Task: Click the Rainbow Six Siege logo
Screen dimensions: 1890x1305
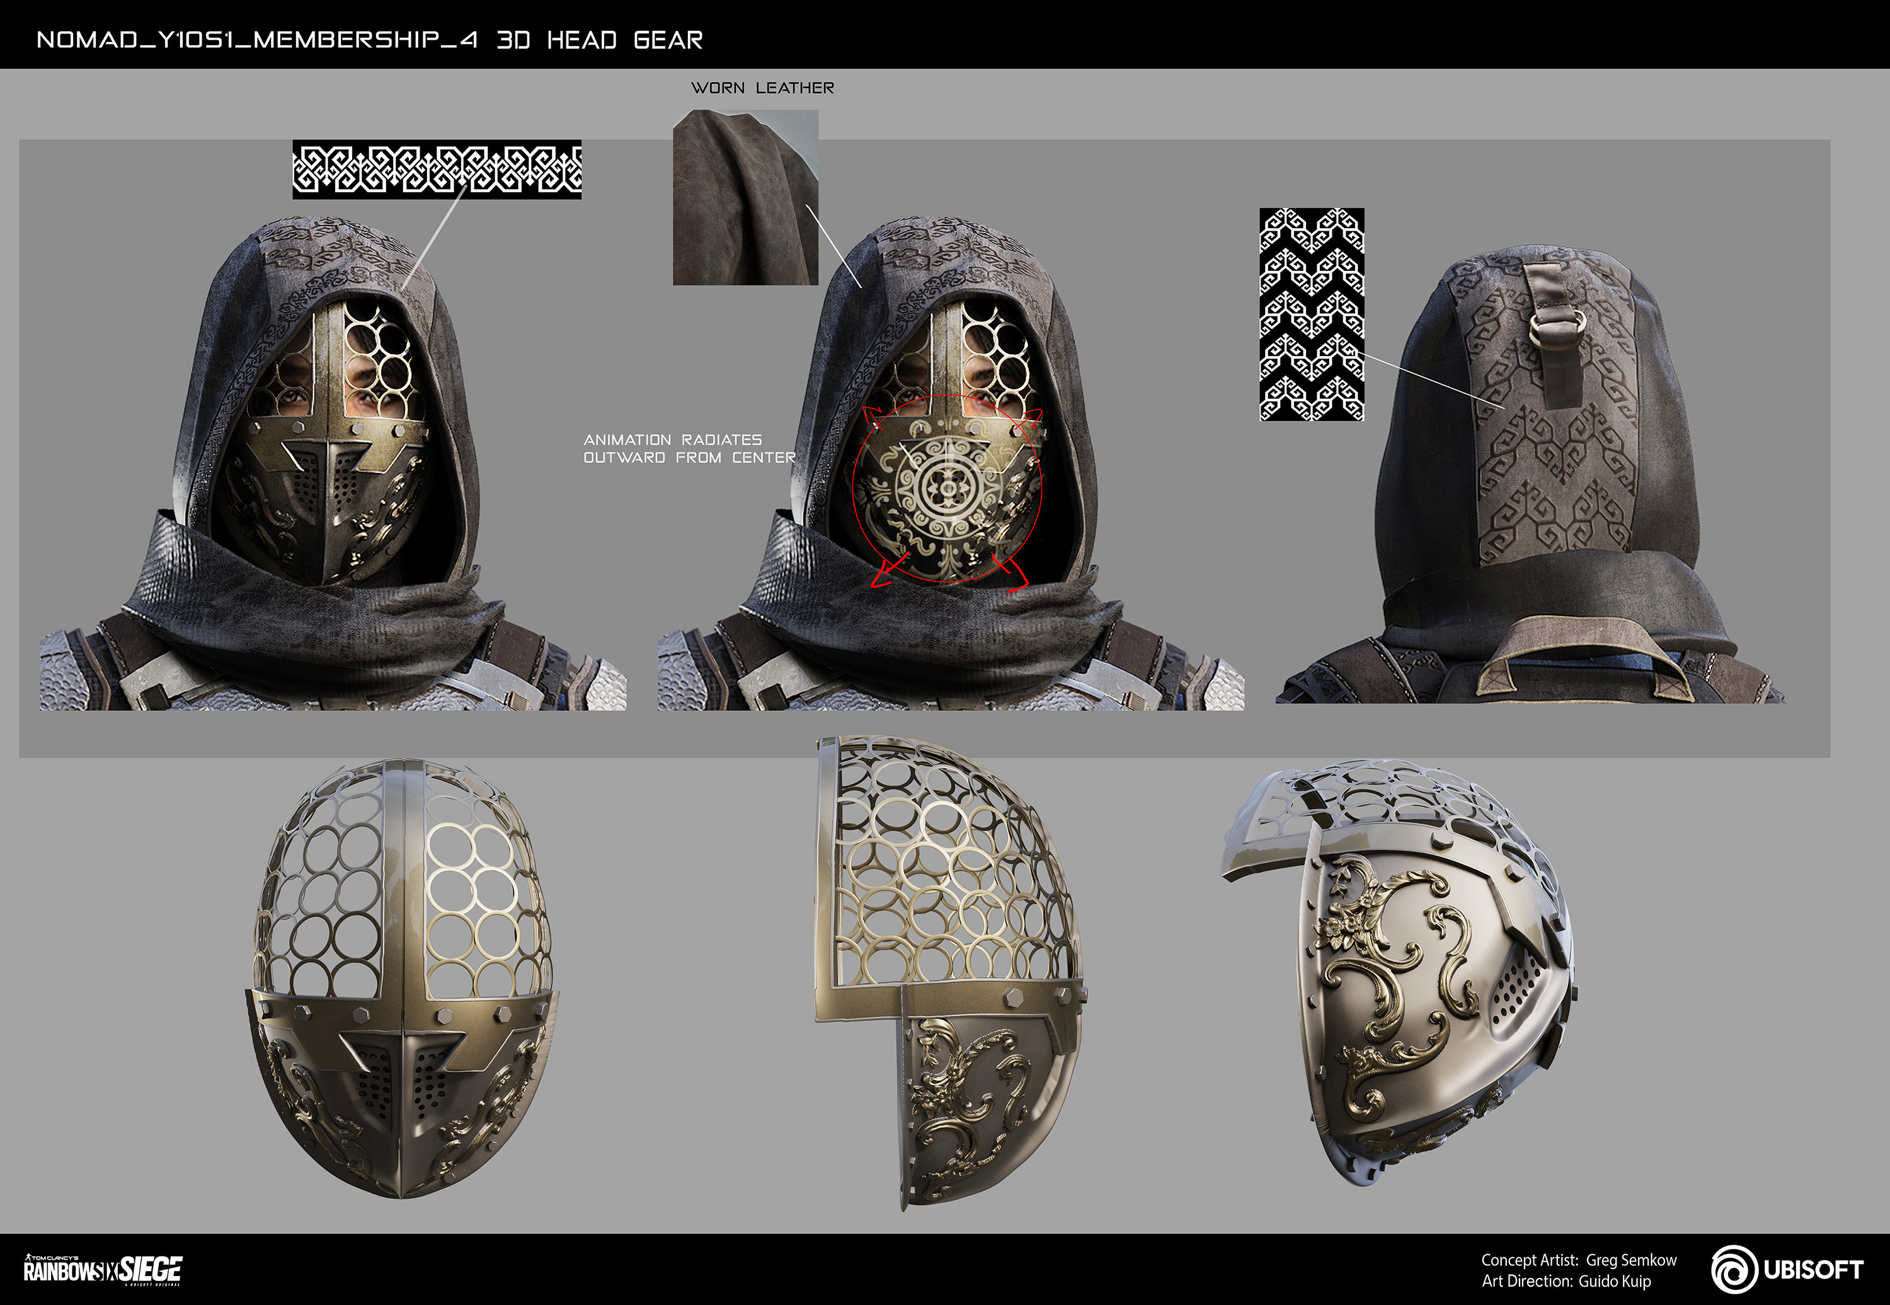Action: pyautogui.click(x=103, y=1270)
